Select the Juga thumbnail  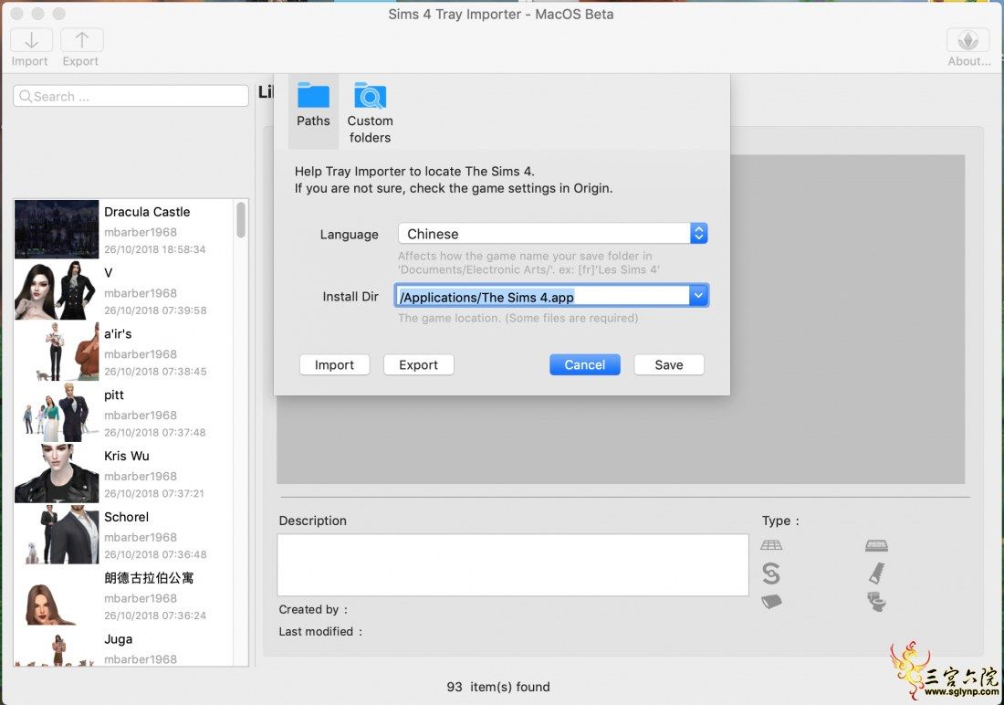pyautogui.click(x=57, y=647)
